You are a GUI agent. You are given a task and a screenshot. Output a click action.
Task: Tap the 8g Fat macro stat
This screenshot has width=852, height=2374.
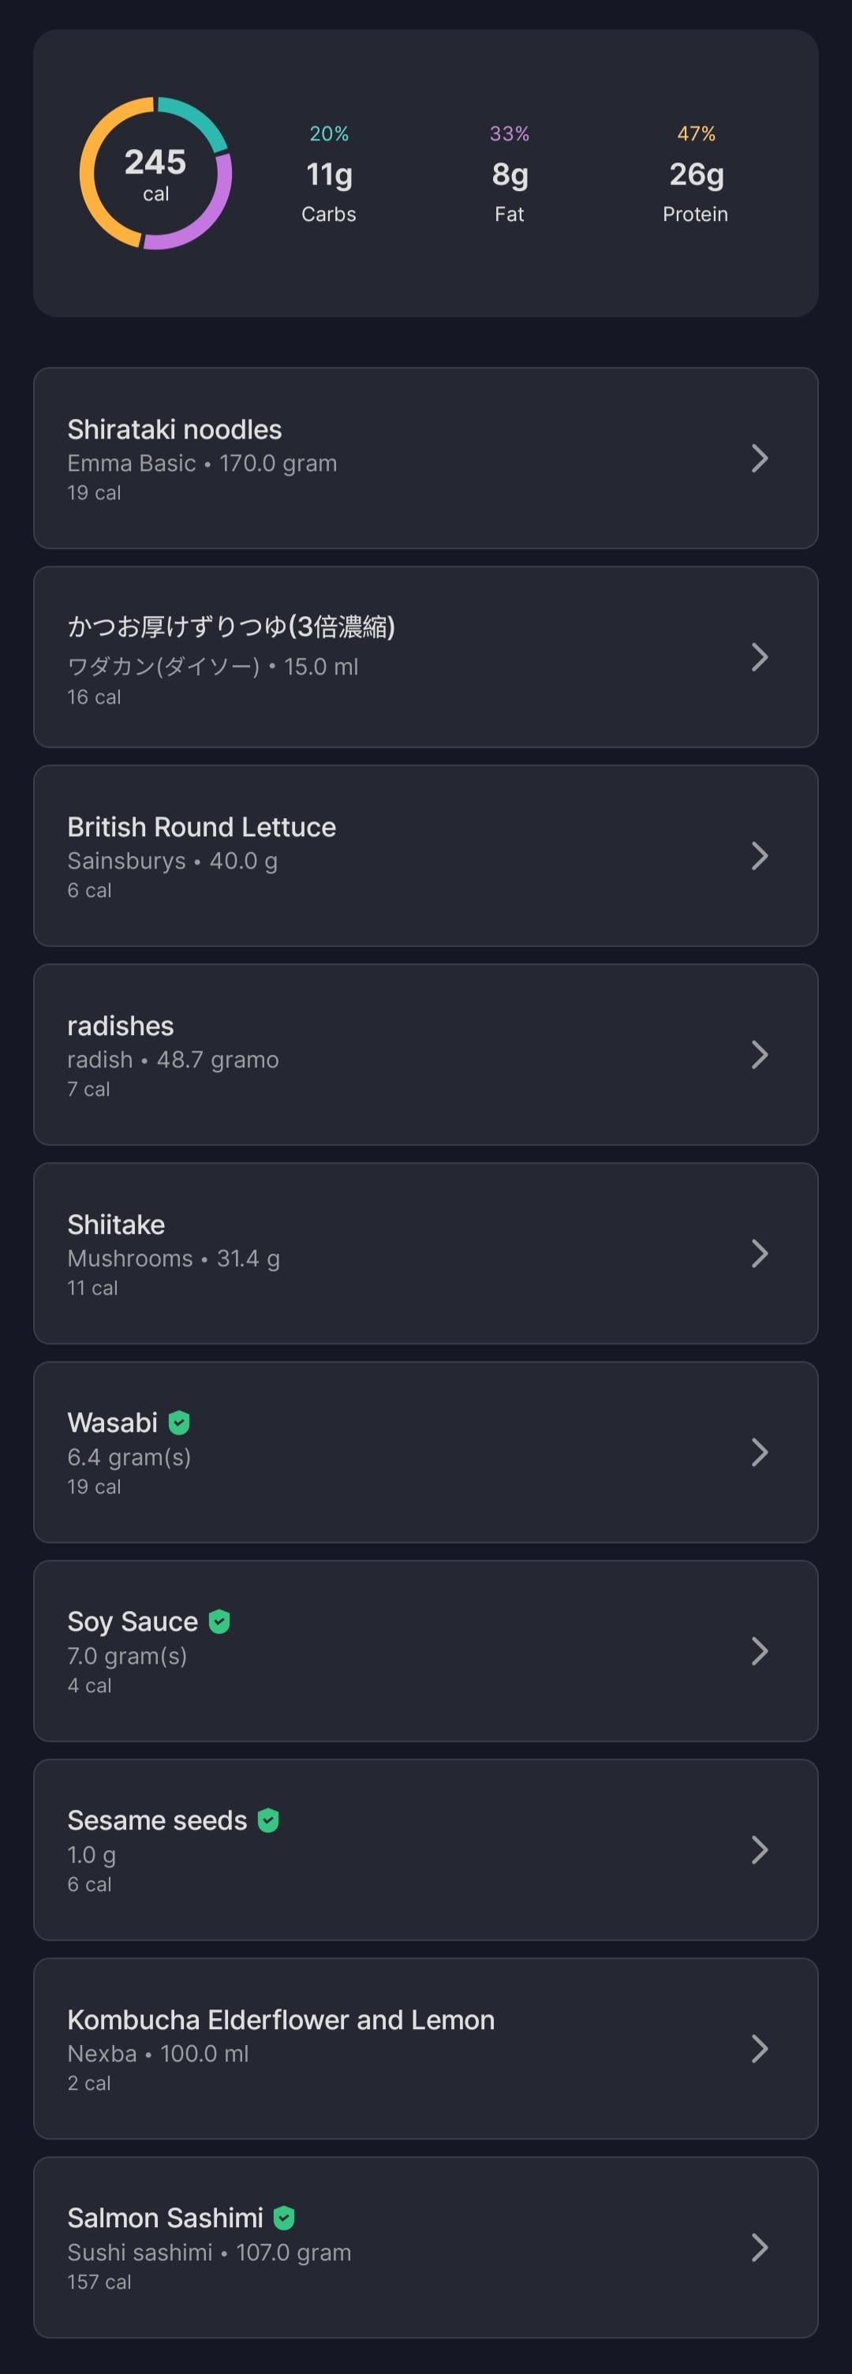[x=510, y=174]
